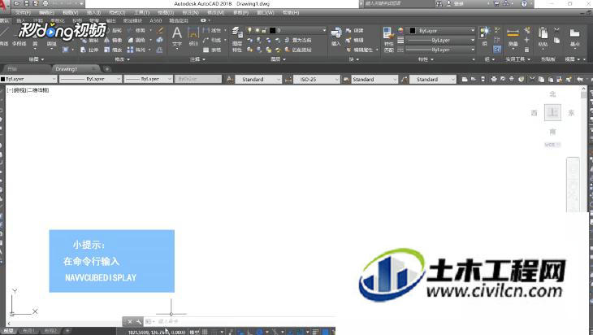This screenshot has height=335, width=593.
Task: Click the Match Properties (特性匹配) icon
Action: pyautogui.click(x=388, y=33)
